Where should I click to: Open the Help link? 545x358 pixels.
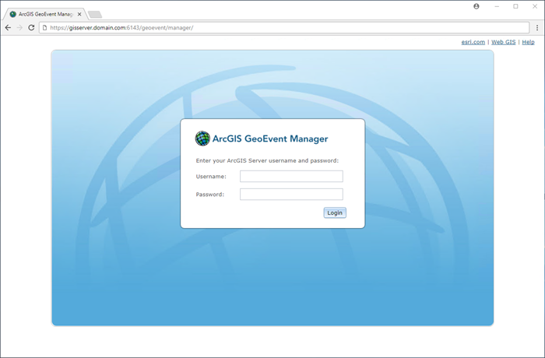(528, 42)
